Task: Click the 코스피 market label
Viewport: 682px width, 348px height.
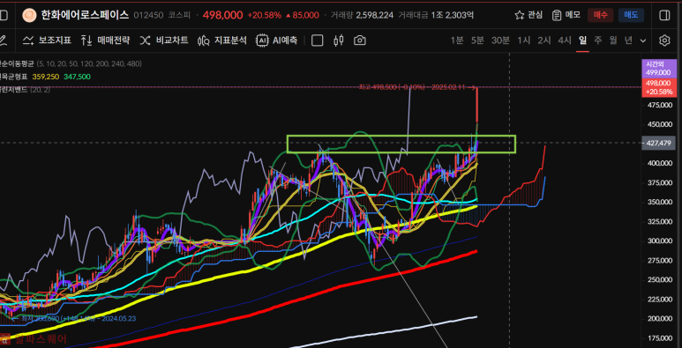Action: click(x=180, y=15)
